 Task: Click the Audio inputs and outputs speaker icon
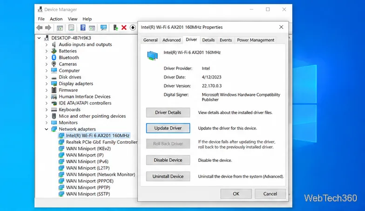click(54, 45)
